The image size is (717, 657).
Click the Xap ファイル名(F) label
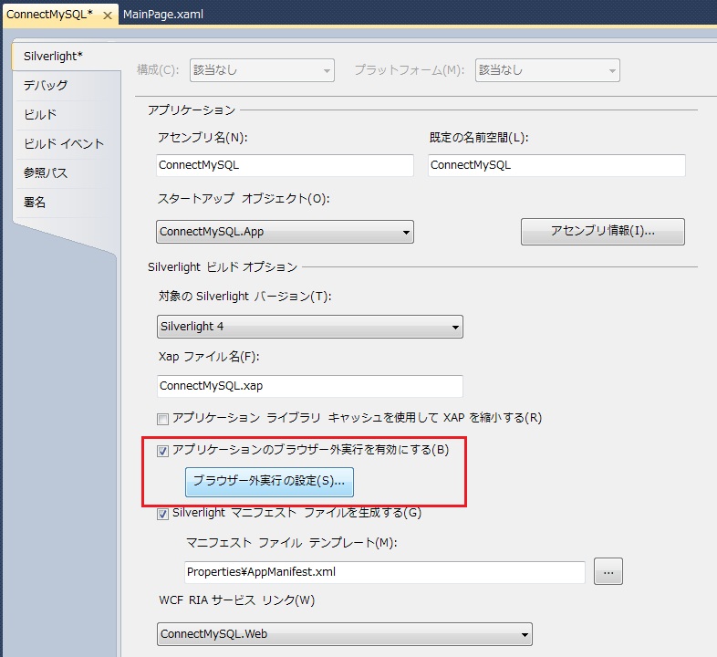[x=209, y=357]
